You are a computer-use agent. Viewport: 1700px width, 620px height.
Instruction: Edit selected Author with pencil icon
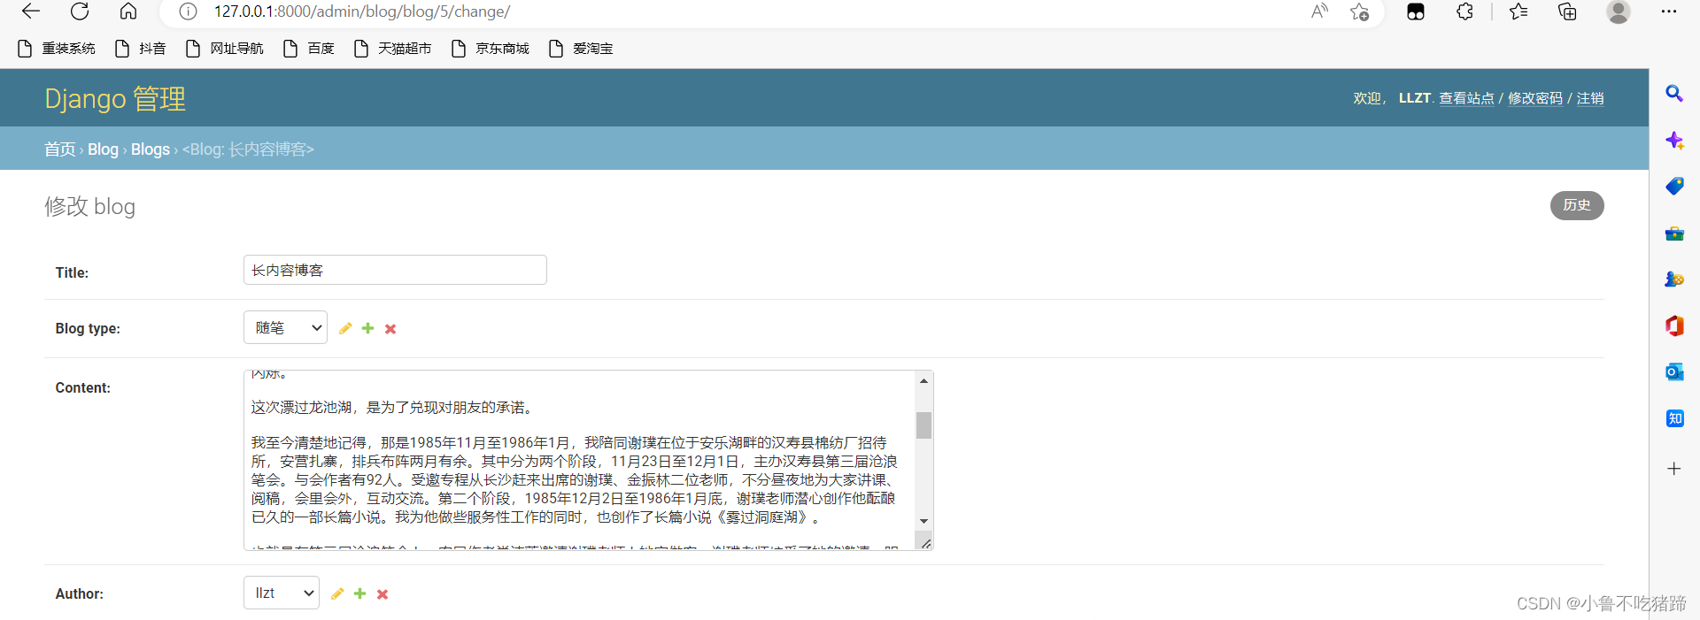[x=337, y=593]
